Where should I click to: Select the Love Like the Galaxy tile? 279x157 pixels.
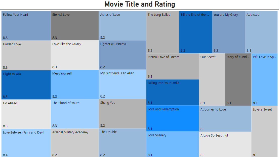pos(74,55)
